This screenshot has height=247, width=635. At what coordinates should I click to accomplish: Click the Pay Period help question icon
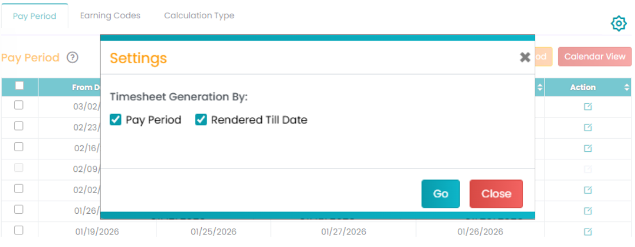(72, 57)
